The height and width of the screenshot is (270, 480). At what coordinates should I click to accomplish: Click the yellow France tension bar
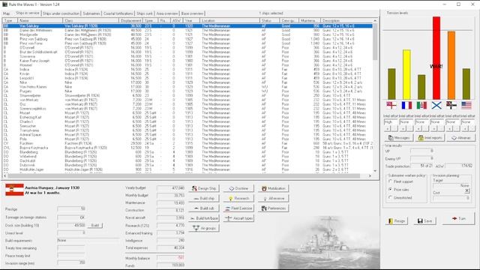[x=406, y=74]
